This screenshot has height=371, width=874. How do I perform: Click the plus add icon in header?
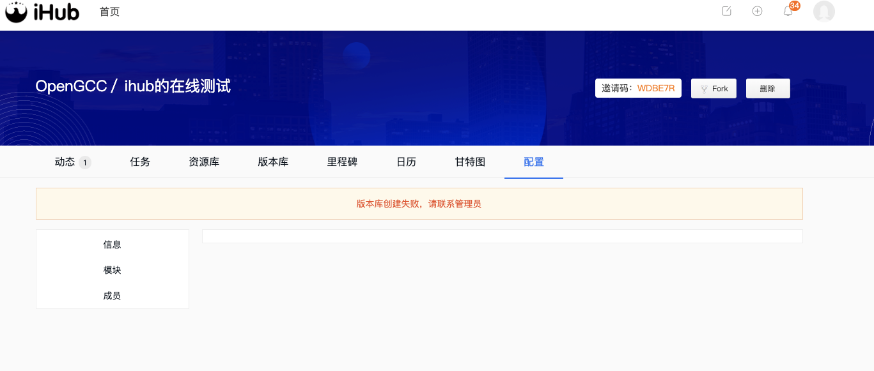tap(757, 11)
